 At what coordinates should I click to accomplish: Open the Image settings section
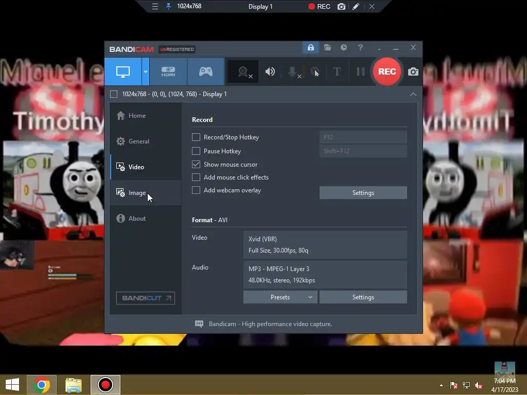(x=146, y=193)
